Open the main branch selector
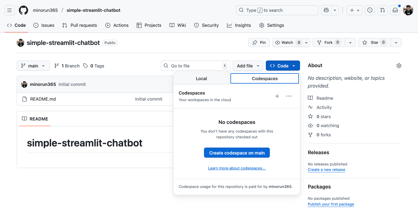Viewport: 418px width, 213px height. [x=33, y=66]
